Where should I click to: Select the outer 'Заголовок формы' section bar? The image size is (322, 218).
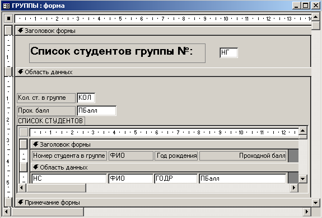click(x=164, y=31)
